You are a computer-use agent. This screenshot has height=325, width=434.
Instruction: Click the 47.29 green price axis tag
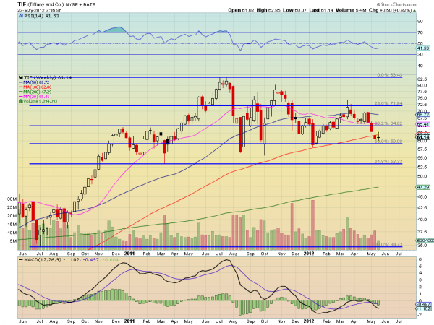coord(423,187)
